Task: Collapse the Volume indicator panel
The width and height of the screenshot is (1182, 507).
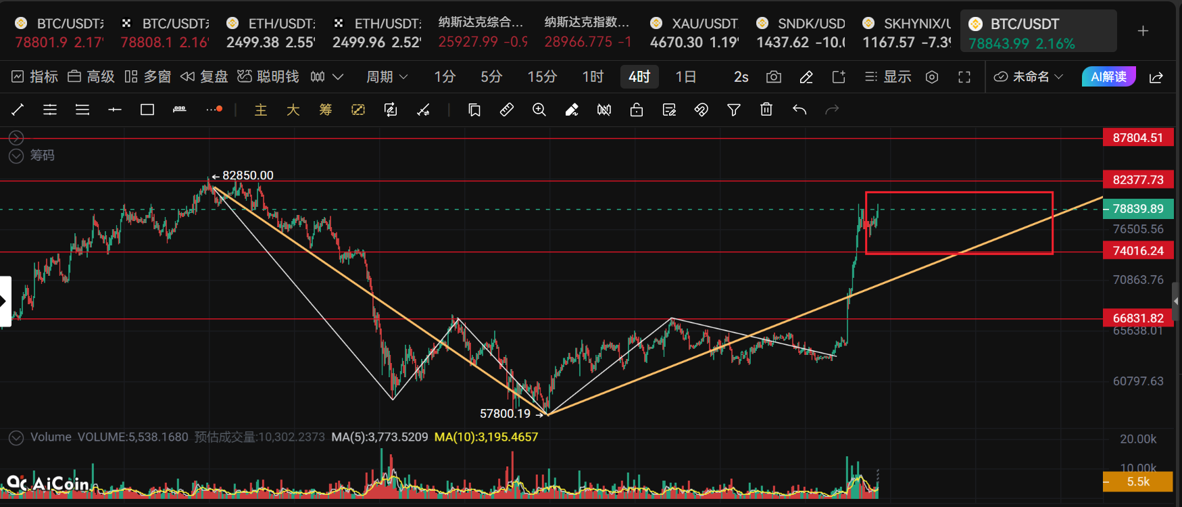Action: click(16, 437)
